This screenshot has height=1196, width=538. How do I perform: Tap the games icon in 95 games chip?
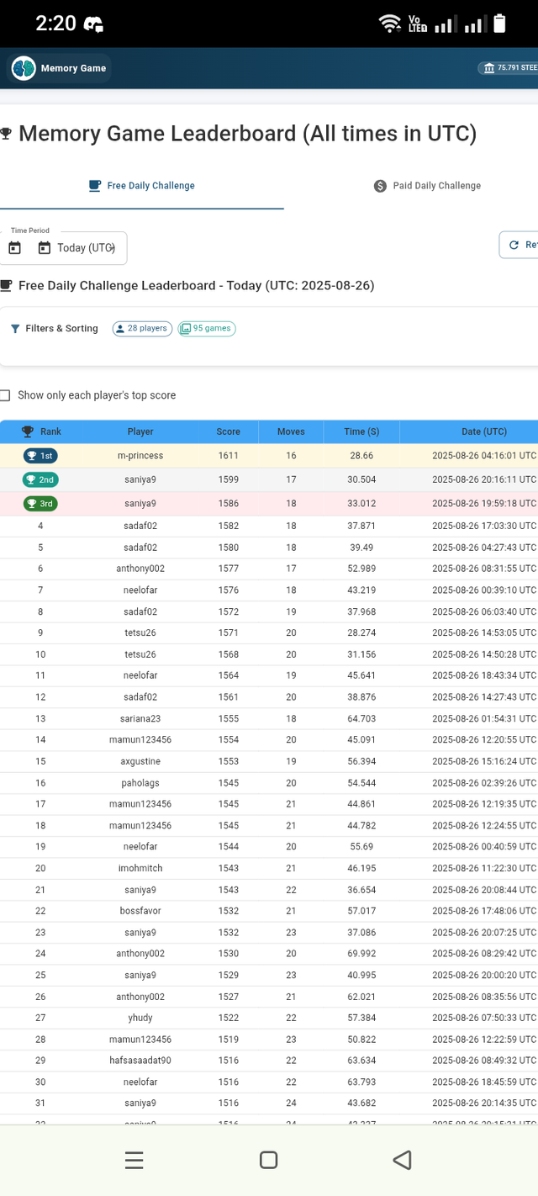point(186,329)
